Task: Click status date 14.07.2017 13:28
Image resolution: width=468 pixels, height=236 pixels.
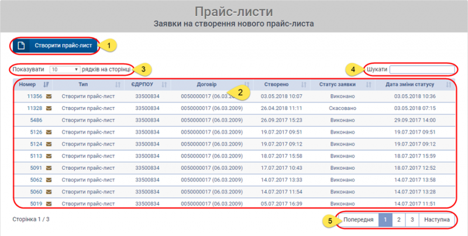Action: click(x=415, y=192)
